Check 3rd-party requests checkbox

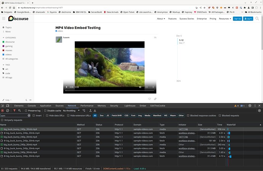pyautogui.click(x=2, y=120)
